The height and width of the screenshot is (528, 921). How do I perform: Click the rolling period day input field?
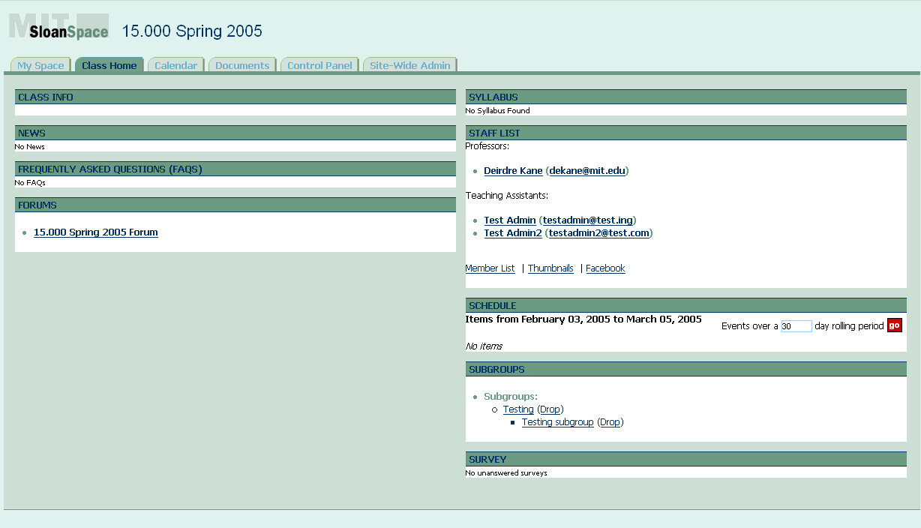click(796, 325)
